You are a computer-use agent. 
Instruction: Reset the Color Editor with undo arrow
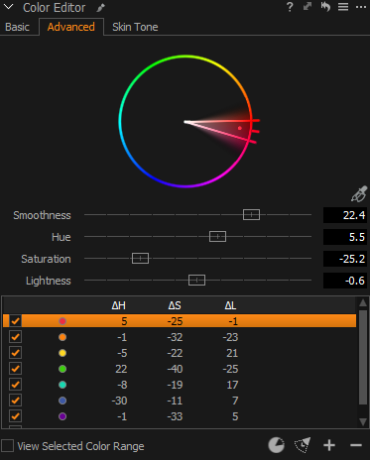click(325, 7)
